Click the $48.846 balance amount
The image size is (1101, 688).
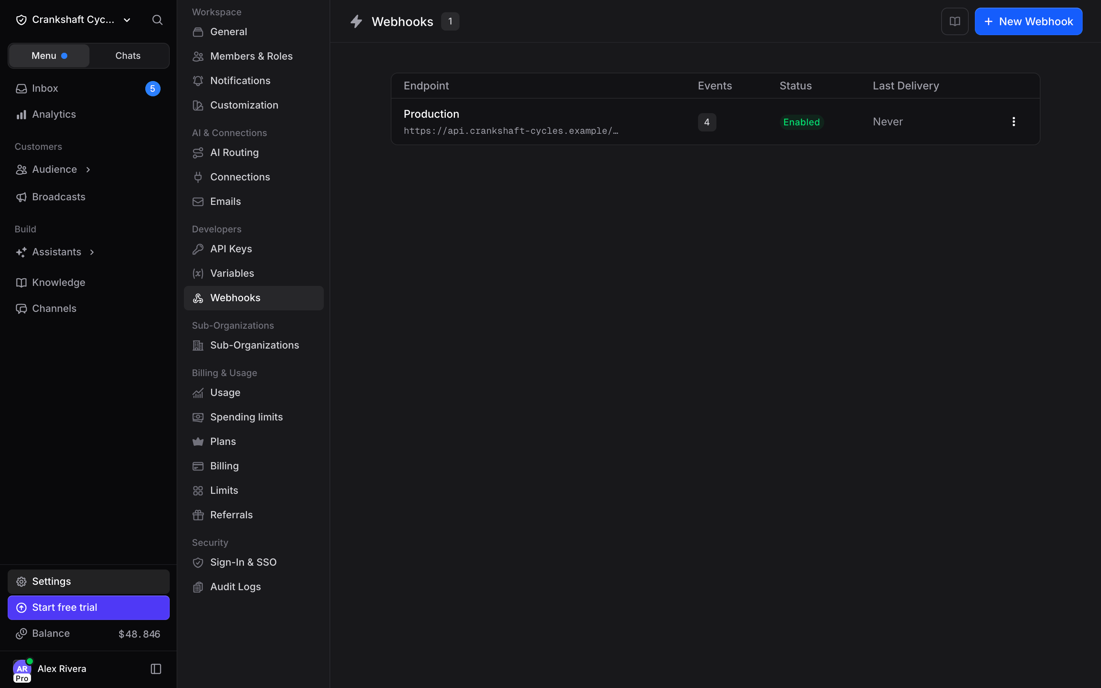coord(139,634)
